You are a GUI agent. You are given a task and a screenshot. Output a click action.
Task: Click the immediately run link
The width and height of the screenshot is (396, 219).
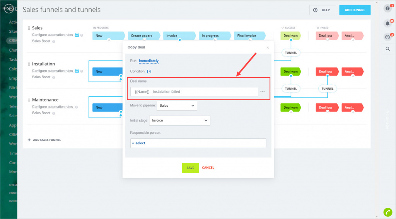pos(148,61)
